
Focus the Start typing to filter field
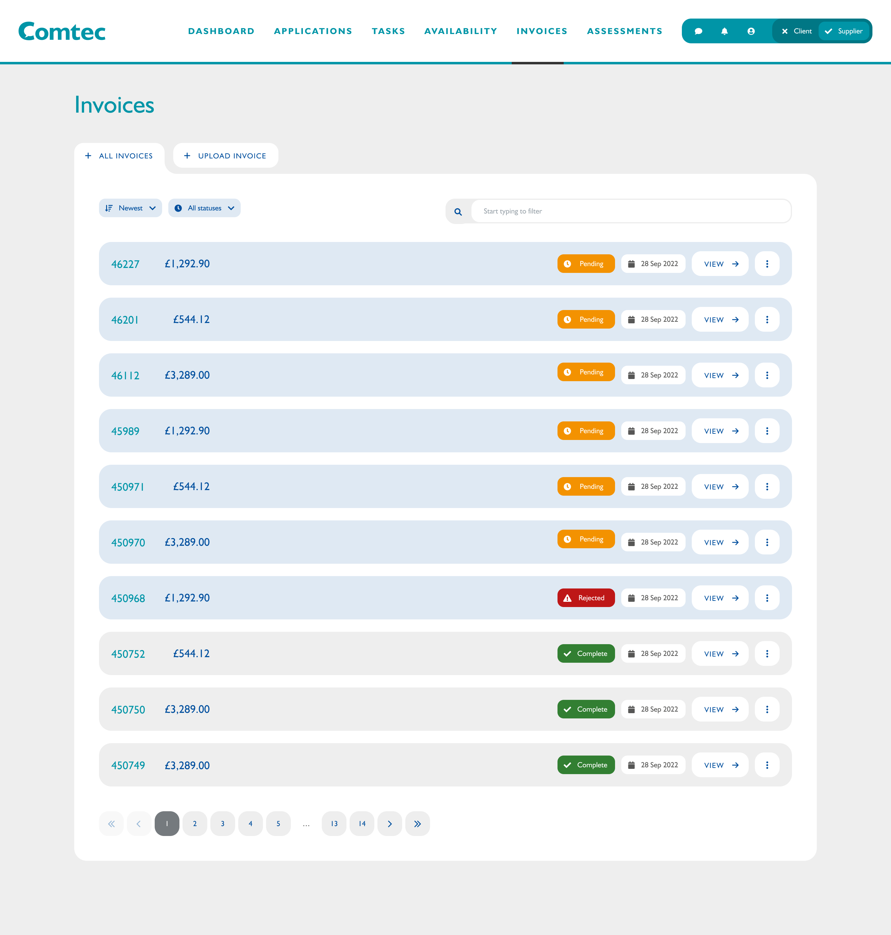[631, 211]
